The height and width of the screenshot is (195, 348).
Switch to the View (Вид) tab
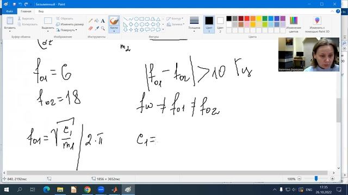41,11
